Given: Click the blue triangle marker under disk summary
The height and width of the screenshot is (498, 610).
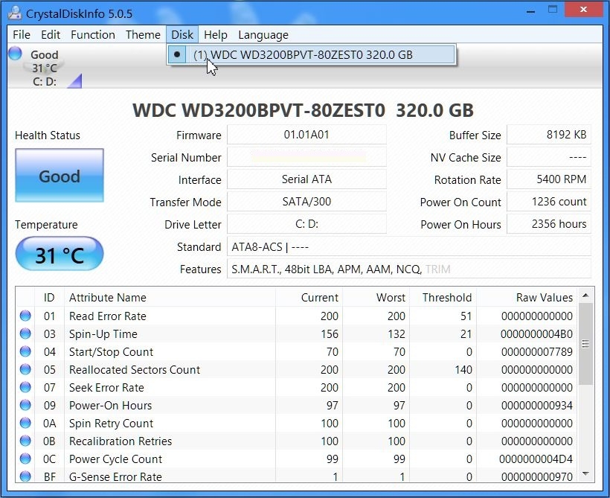Looking at the screenshot, I should 74,81.
